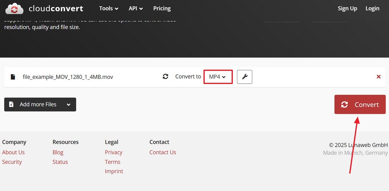Open the Tools dropdown menu
This screenshot has height=191, width=389.
pos(108,8)
